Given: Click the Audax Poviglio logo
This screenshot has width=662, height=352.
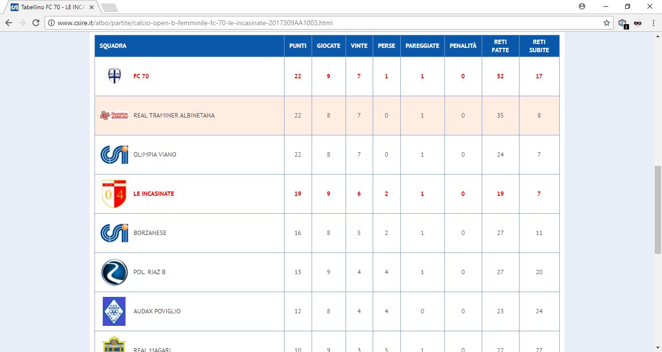Looking at the screenshot, I should pos(114,311).
